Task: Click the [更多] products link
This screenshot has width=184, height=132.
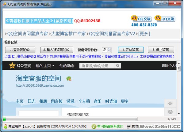Action: coord(144,34)
